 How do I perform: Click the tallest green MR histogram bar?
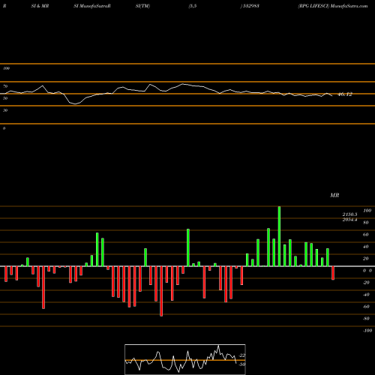(x=279, y=236)
